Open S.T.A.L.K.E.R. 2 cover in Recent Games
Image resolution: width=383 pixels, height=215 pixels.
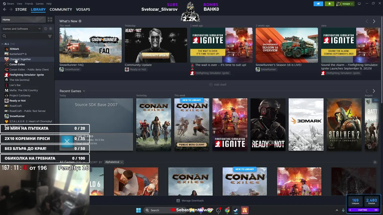click(344, 125)
